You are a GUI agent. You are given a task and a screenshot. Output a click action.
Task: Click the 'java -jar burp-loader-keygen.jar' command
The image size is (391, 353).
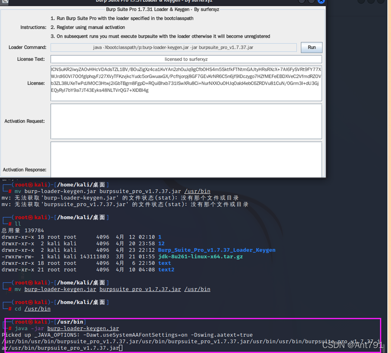67,329
